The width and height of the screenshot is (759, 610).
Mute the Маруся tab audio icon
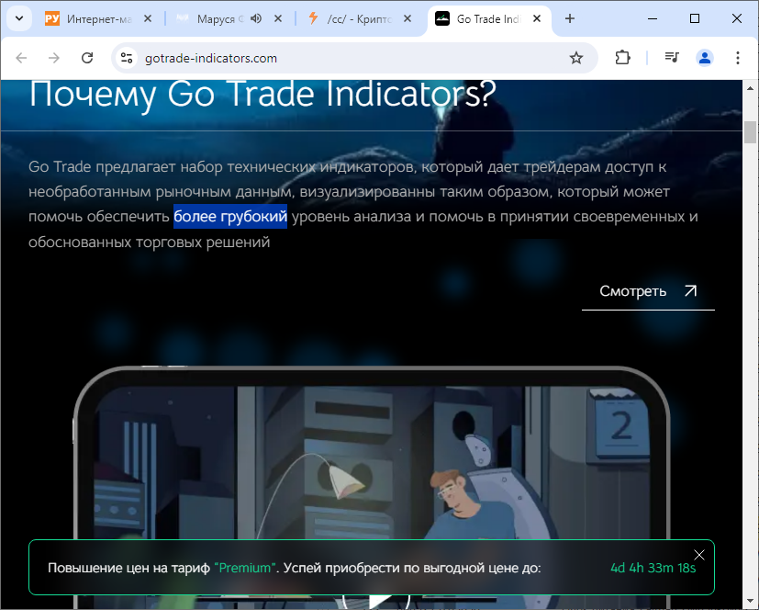[x=256, y=19]
